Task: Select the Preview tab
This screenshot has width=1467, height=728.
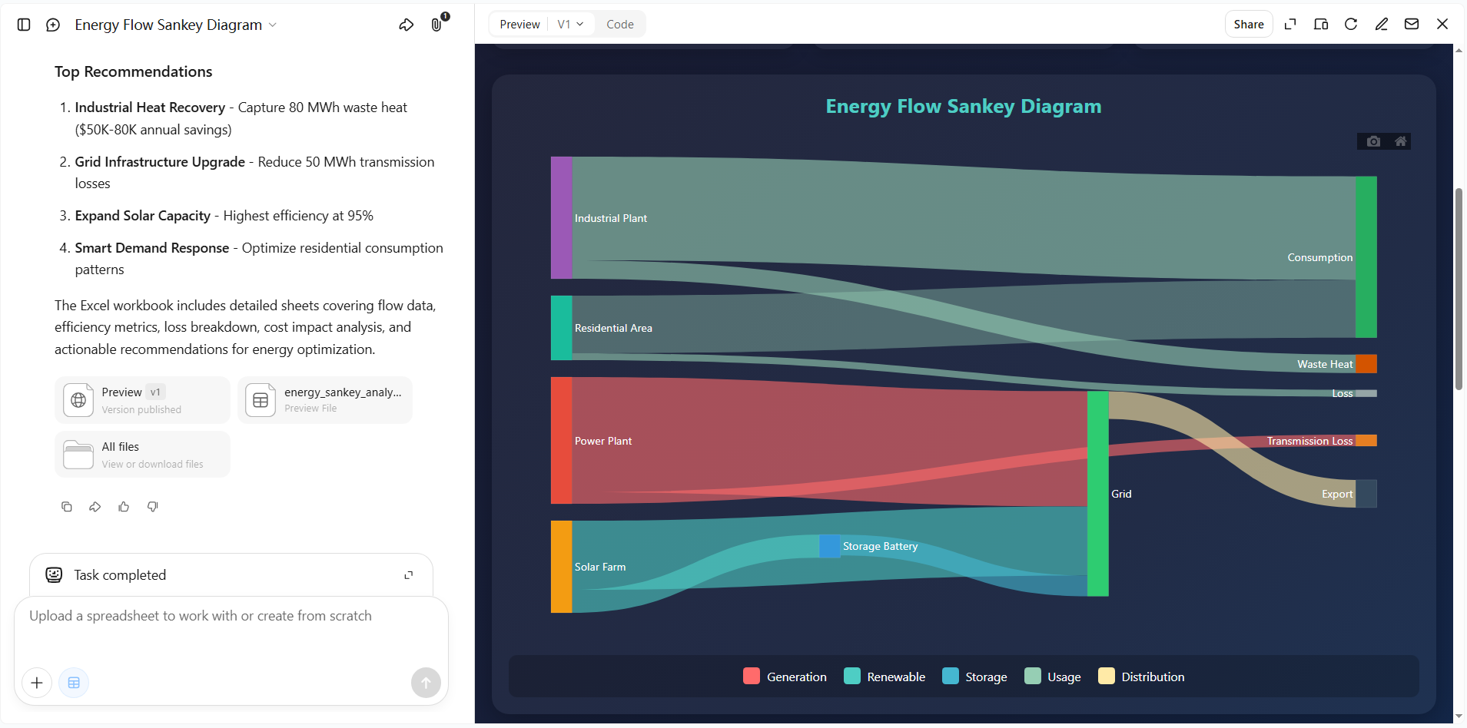Action: [519, 25]
